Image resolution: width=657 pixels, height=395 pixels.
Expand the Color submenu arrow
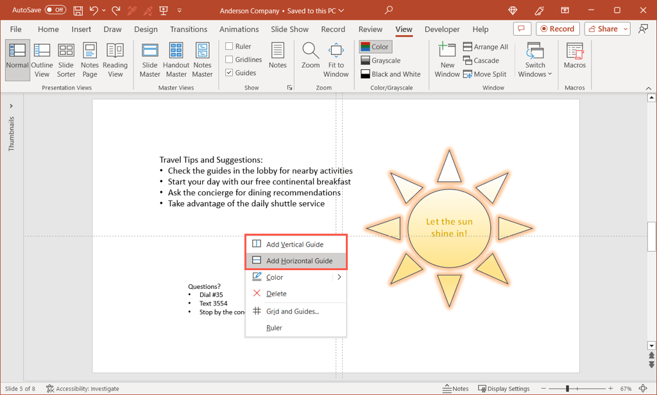tap(339, 277)
